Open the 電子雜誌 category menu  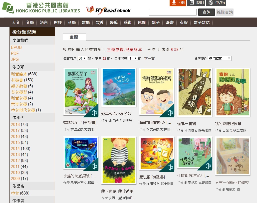[202, 22]
